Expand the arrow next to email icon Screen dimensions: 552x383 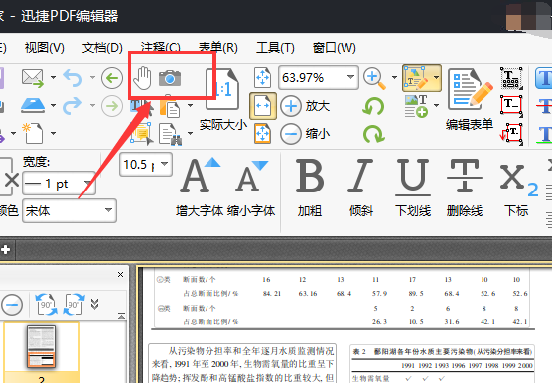53,77
